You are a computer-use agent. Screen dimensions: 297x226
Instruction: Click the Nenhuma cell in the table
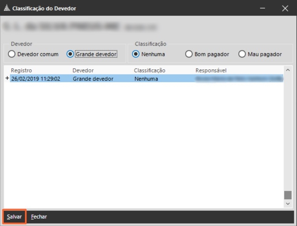pyautogui.click(x=146, y=79)
